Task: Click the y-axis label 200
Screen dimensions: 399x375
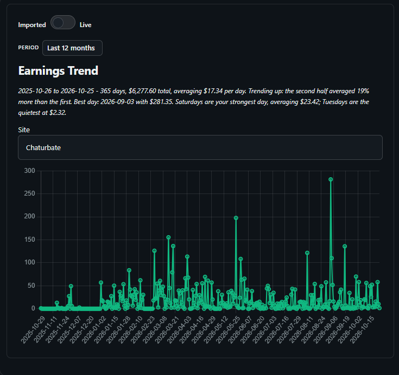Action: pyautogui.click(x=29, y=216)
